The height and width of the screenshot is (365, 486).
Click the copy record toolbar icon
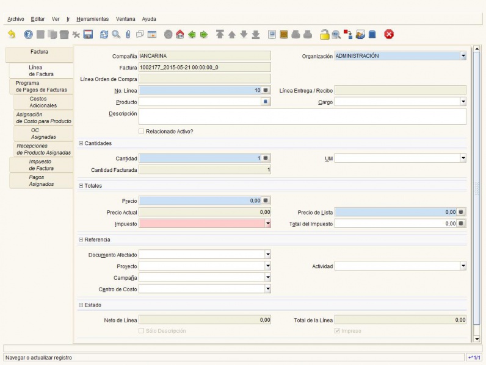[x=53, y=34]
